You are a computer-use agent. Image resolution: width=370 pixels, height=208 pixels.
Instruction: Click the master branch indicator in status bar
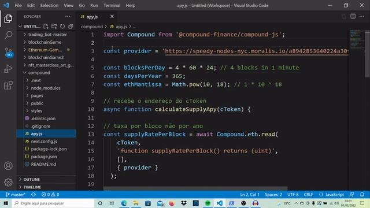[16, 195]
